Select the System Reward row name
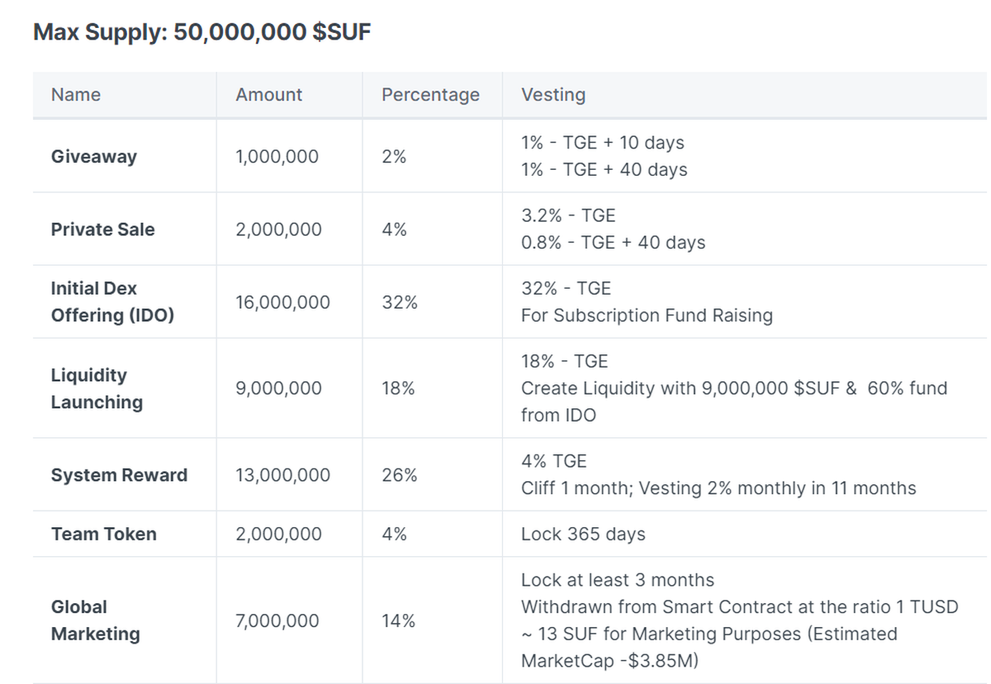The height and width of the screenshot is (684, 991). click(119, 475)
